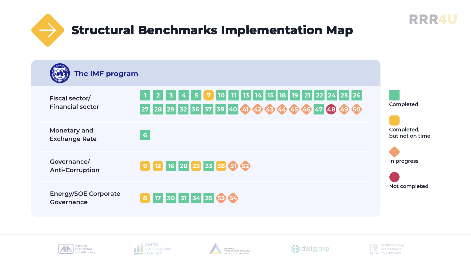Click green benchmark 26 square
The height and width of the screenshot is (262, 471).
[x=357, y=95]
